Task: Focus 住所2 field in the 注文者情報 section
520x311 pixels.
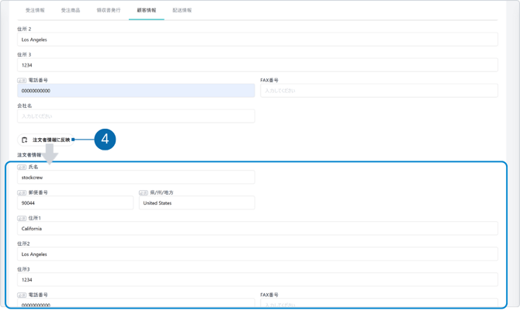Action: tap(257, 254)
